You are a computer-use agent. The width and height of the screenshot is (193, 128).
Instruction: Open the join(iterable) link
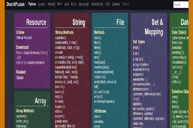(x=61, y=121)
